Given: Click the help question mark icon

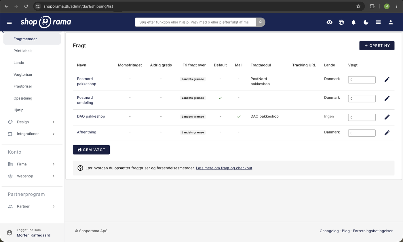Looking at the screenshot, I should [x=80, y=168].
